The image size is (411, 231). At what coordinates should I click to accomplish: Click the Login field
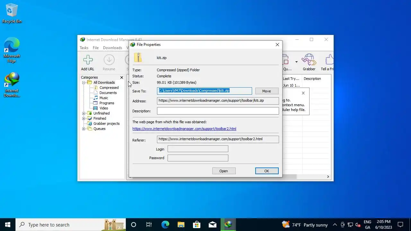click(198, 149)
